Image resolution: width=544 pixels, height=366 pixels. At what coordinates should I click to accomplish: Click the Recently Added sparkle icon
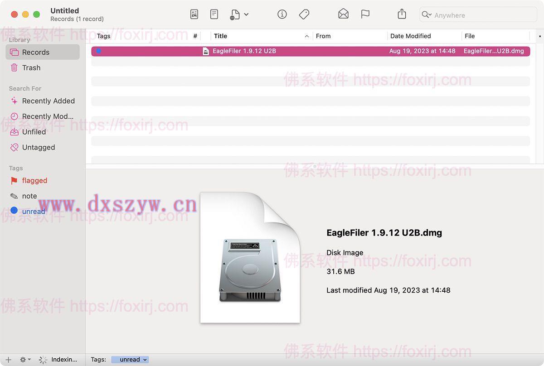[14, 101]
